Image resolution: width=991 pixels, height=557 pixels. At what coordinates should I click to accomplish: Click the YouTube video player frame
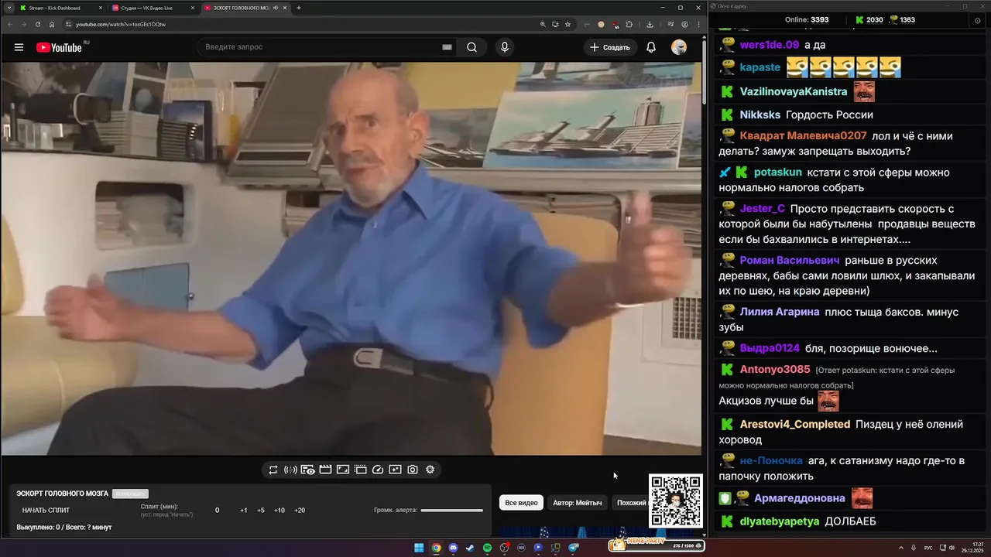tap(351, 258)
